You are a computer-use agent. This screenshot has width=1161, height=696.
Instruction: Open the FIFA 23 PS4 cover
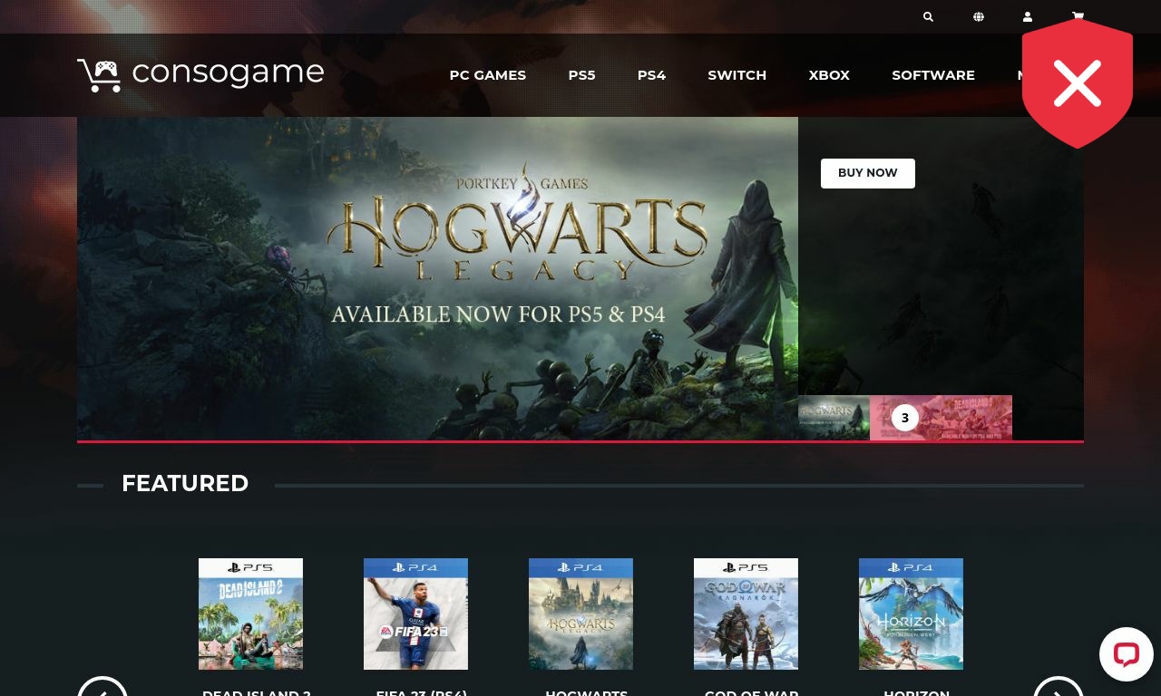pyautogui.click(x=415, y=614)
